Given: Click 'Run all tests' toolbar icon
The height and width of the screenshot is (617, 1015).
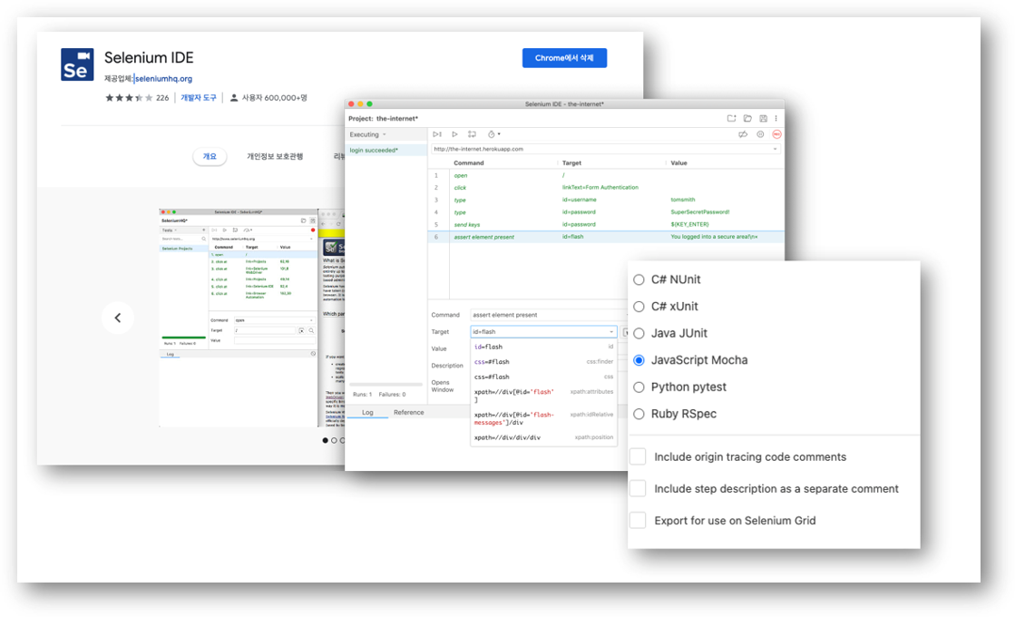Looking at the screenshot, I should [437, 134].
